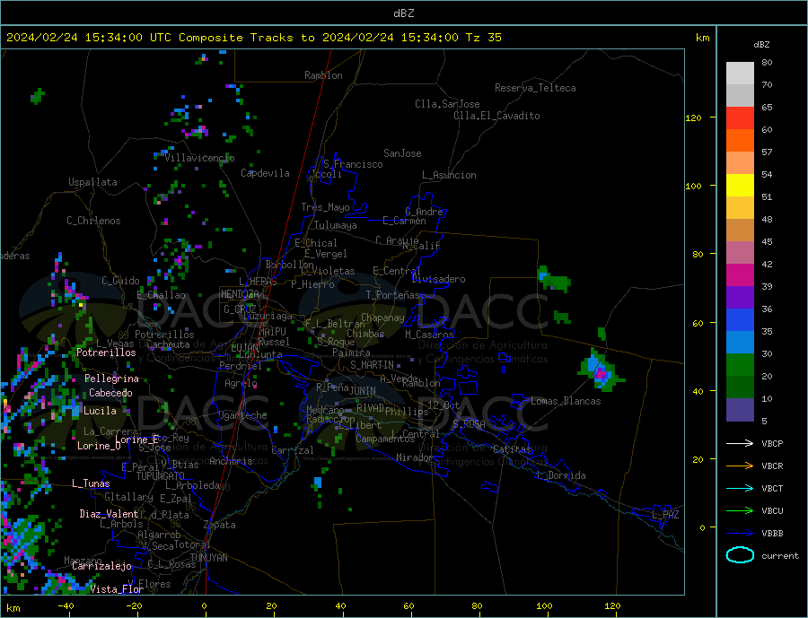Image resolution: width=808 pixels, height=618 pixels.
Task: Click the 'C_Chilenos' map label
Action: coord(93,221)
